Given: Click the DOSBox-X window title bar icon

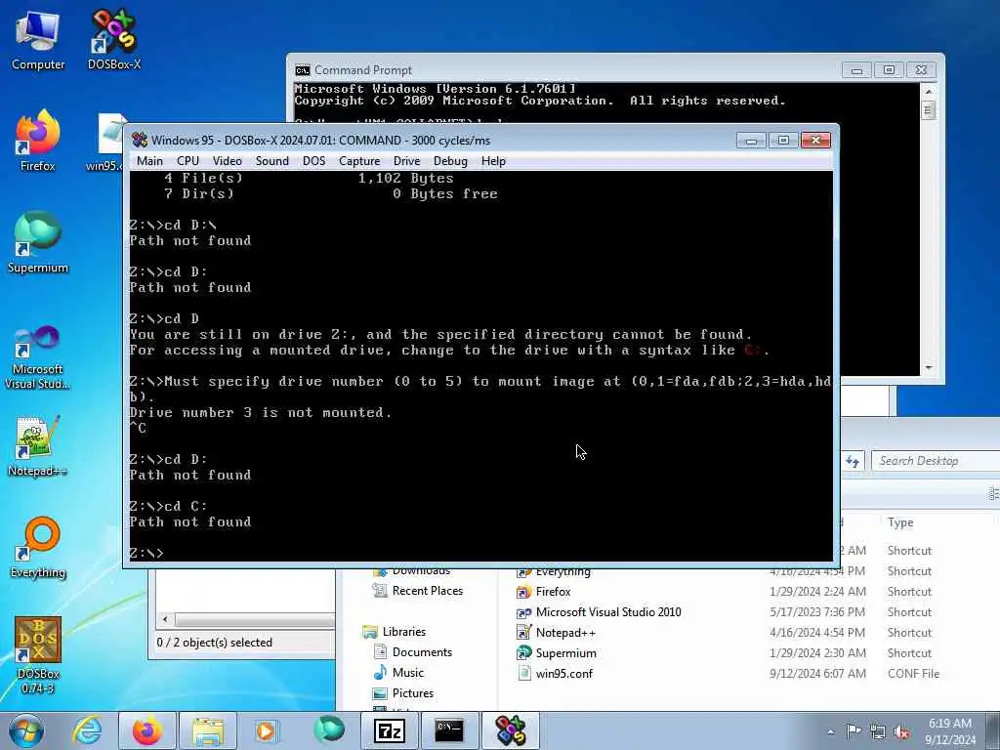Looking at the screenshot, I should tap(140, 140).
